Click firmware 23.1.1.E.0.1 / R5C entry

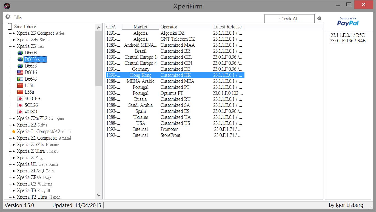point(348,35)
